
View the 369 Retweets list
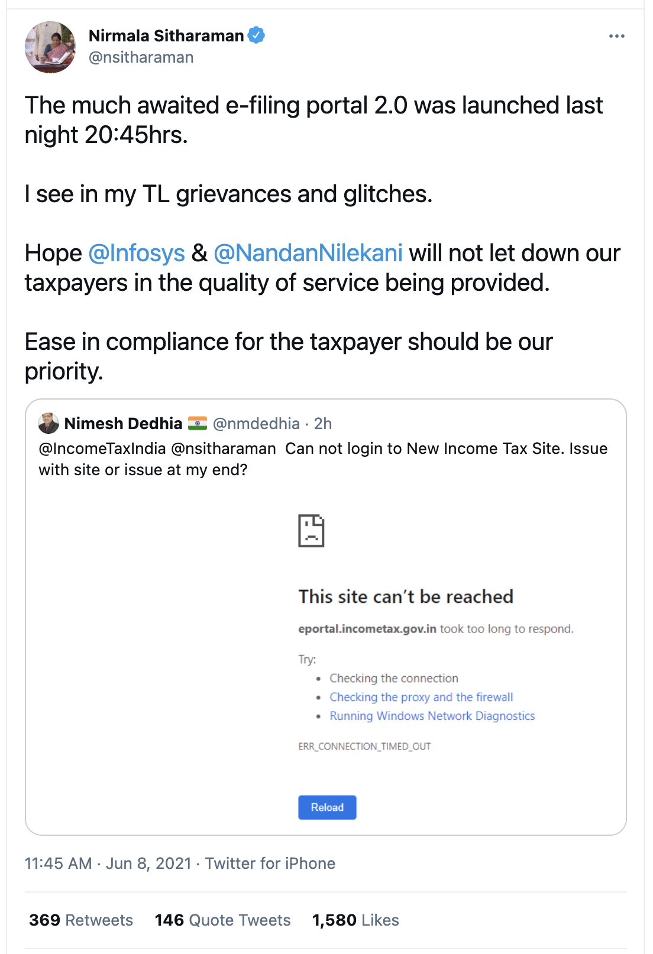click(81, 920)
